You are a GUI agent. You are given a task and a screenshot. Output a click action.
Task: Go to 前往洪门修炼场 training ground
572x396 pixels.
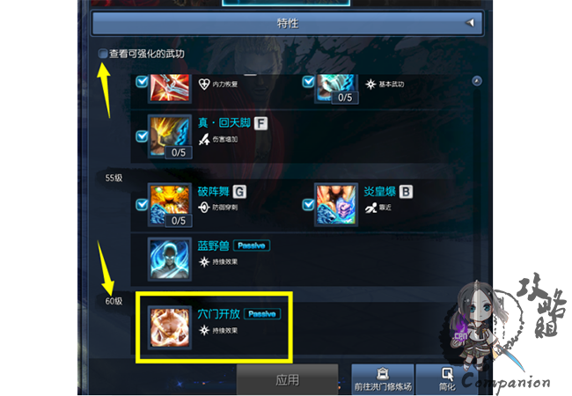tap(383, 379)
